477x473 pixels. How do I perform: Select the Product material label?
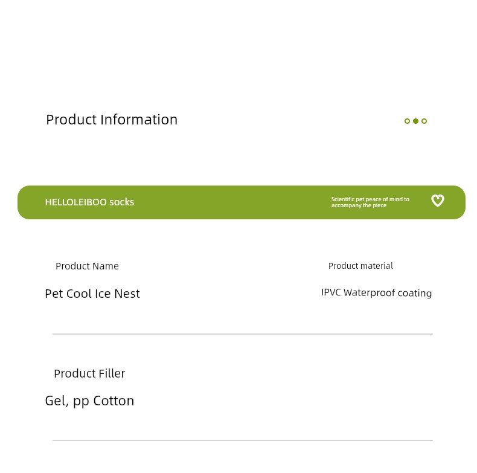point(360,266)
